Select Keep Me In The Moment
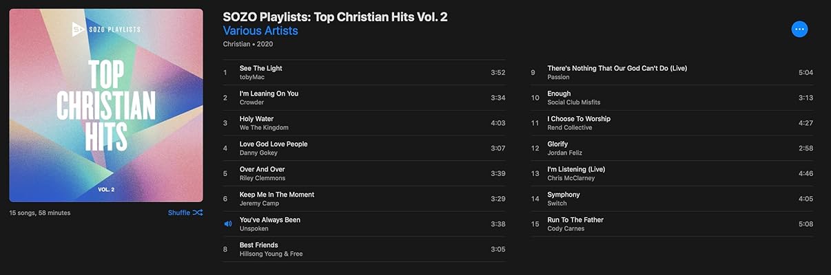This screenshot has height=275, width=831. [x=277, y=195]
